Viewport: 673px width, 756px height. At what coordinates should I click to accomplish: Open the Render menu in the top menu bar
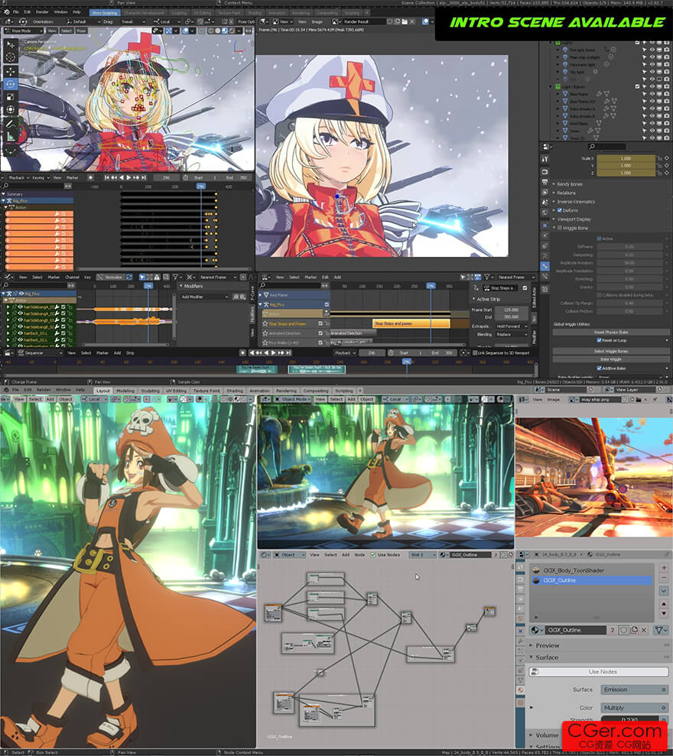point(42,11)
